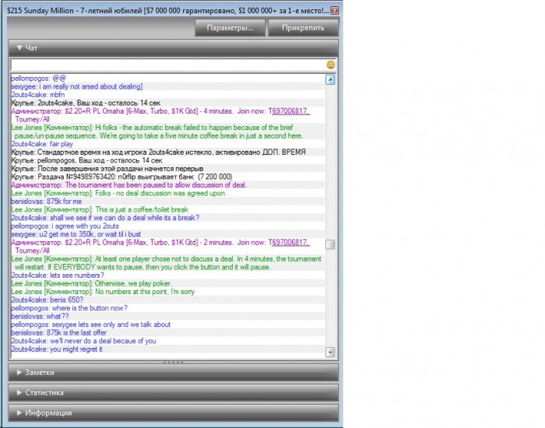Viewport: 545px width, 428px height.
Task: Open the smiley emoticon picker
Action: point(331,65)
